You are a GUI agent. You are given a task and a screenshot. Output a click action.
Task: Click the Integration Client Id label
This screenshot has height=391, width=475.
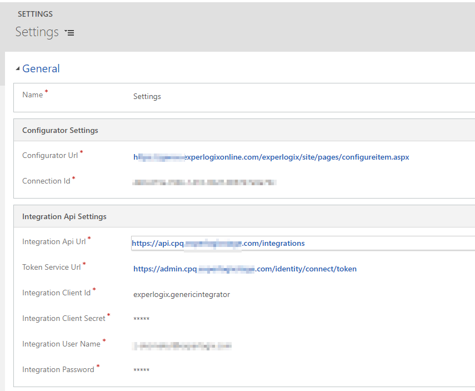coord(56,293)
